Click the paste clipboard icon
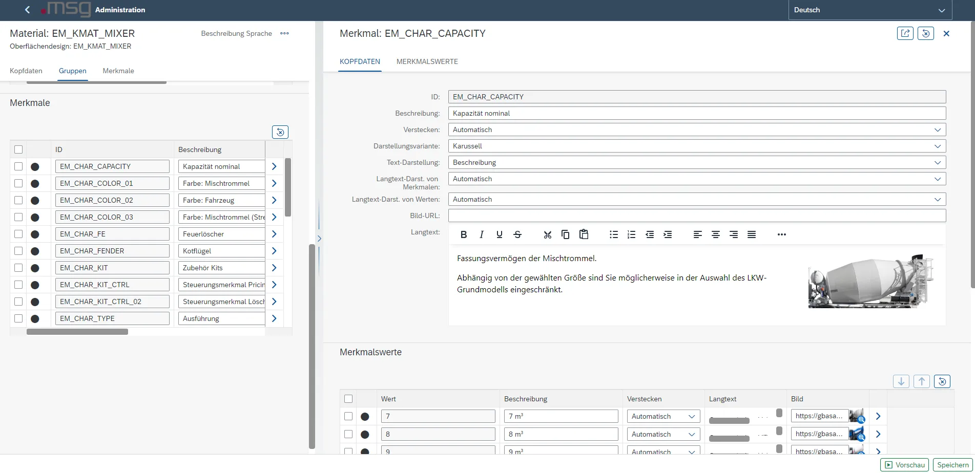The width and height of the screenshot is (975, 473). tap(584, 234)
